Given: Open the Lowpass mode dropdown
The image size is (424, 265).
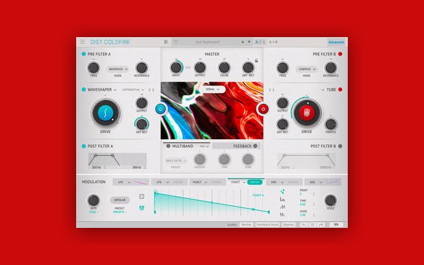Looking at the screenshot, I should (306, 69).
